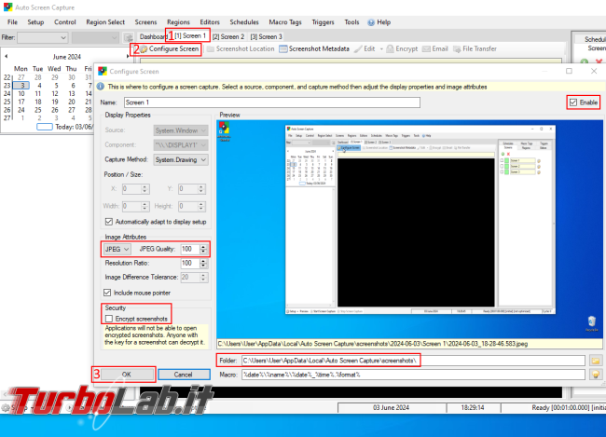
Task: Click the Ready status bar text
Action: click(x=569, y=407)
